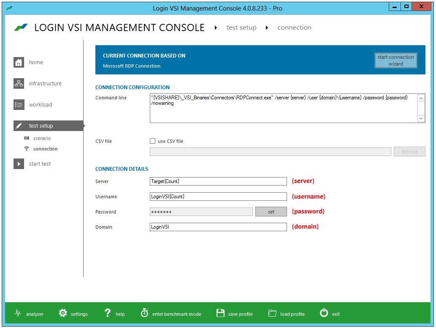Viewport: 436px width, 328px height.
Task: Click save profile label
Action: coord(241,314)
